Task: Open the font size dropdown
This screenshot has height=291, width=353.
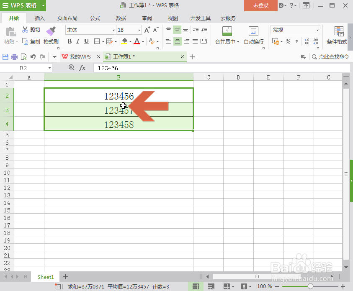Action: pyautogui.click(x=139, y=30)
